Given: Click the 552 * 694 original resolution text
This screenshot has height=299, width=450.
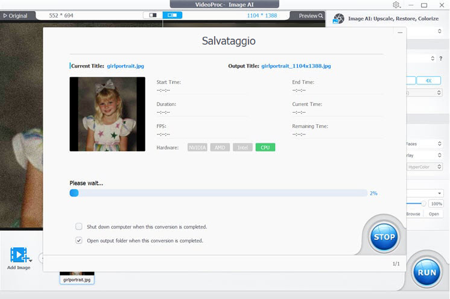Looking at the screenshot, I should tap(61, 16).
